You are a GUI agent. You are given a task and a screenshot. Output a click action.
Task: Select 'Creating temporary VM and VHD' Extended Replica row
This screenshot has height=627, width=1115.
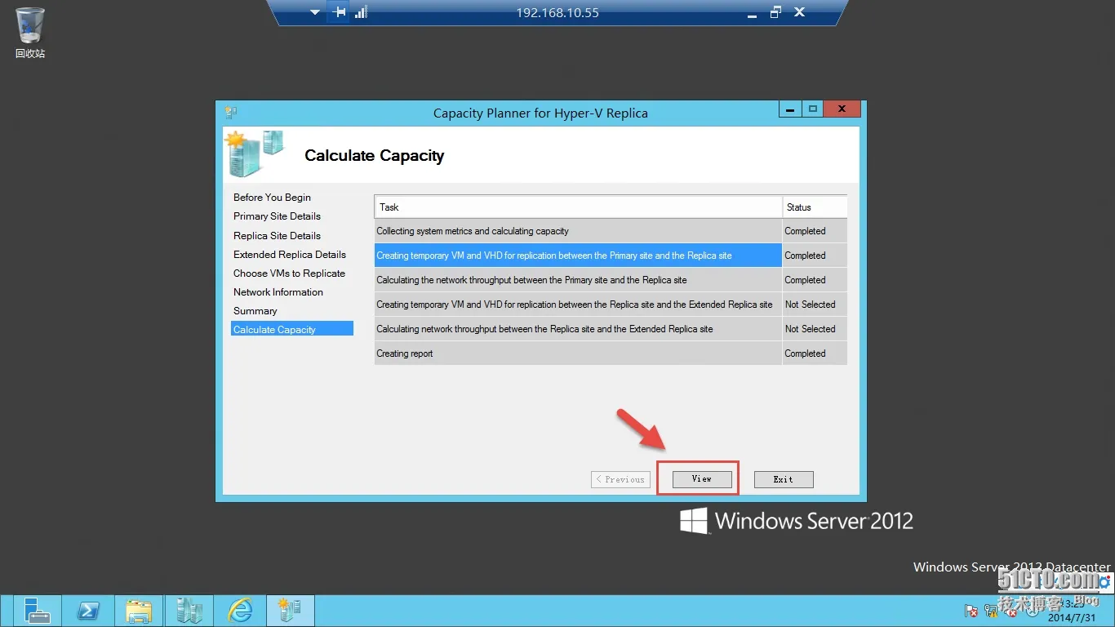coord(611,305)
